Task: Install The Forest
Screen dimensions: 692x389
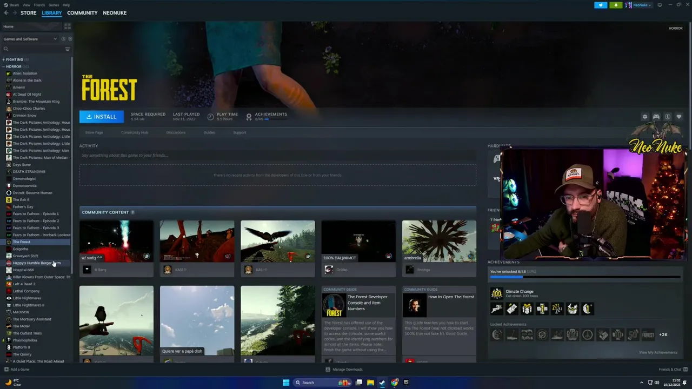Action: click(102, 117)
